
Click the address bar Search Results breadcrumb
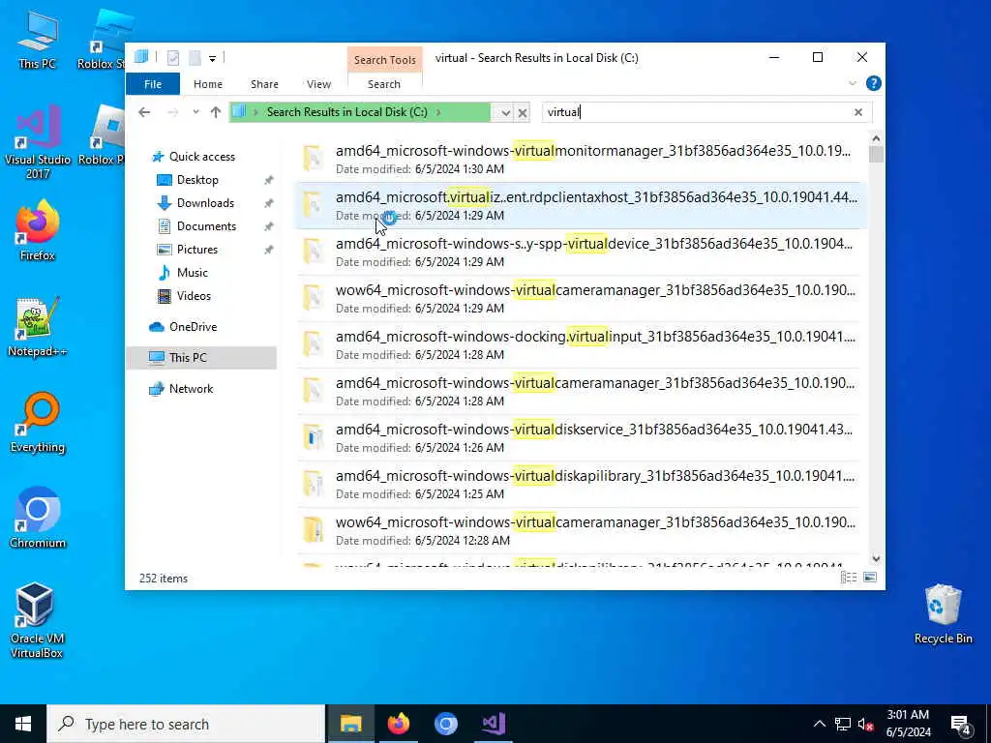click(347, 112)
